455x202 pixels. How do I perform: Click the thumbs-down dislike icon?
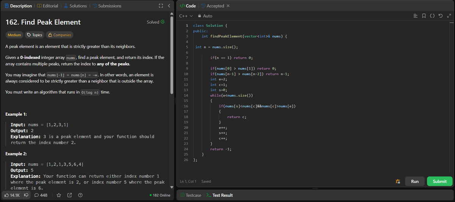(27, 195)
